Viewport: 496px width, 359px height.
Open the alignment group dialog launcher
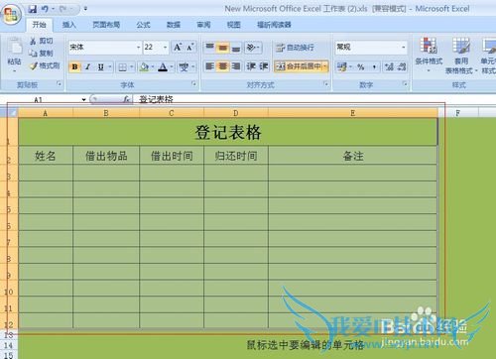pos(326,84)
